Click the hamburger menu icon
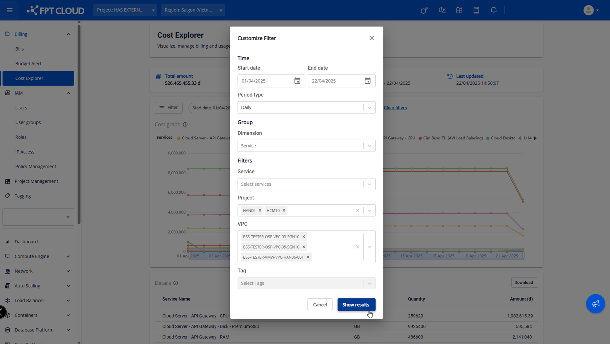The width and height of the screenshot is (610, 344). tap(9, 10)
